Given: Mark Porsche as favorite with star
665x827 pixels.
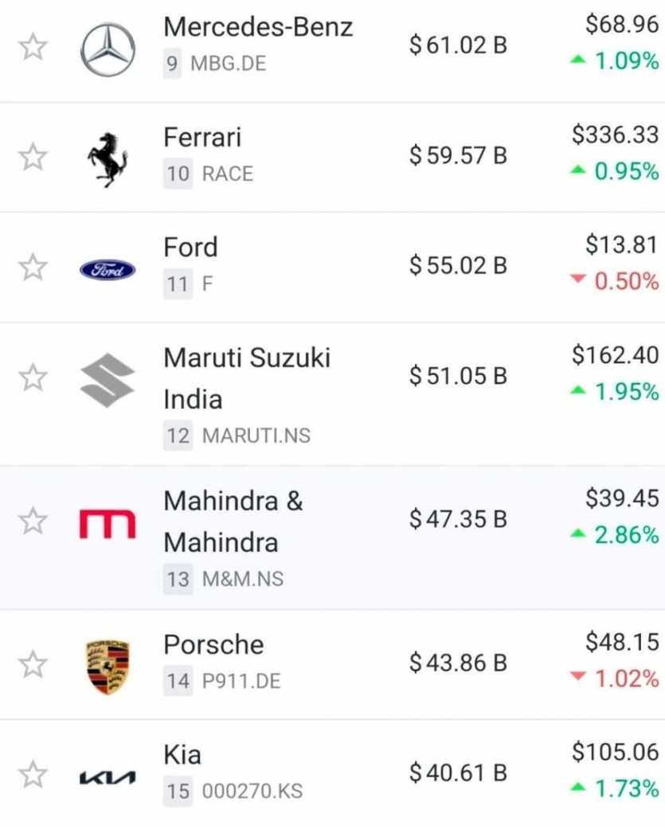Looking at the screenshot, I should (x=33, y=664).
